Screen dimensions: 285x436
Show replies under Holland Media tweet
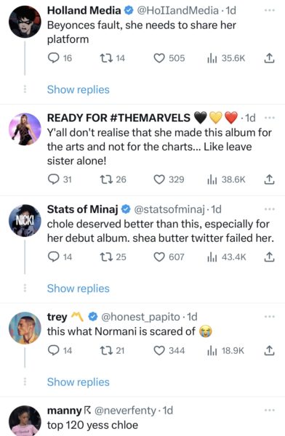point(79,90)
